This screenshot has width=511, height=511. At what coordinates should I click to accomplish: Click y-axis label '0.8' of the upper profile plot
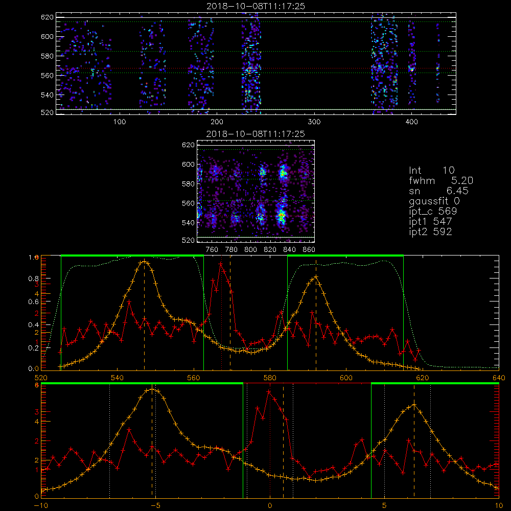[x=33, y=278]
